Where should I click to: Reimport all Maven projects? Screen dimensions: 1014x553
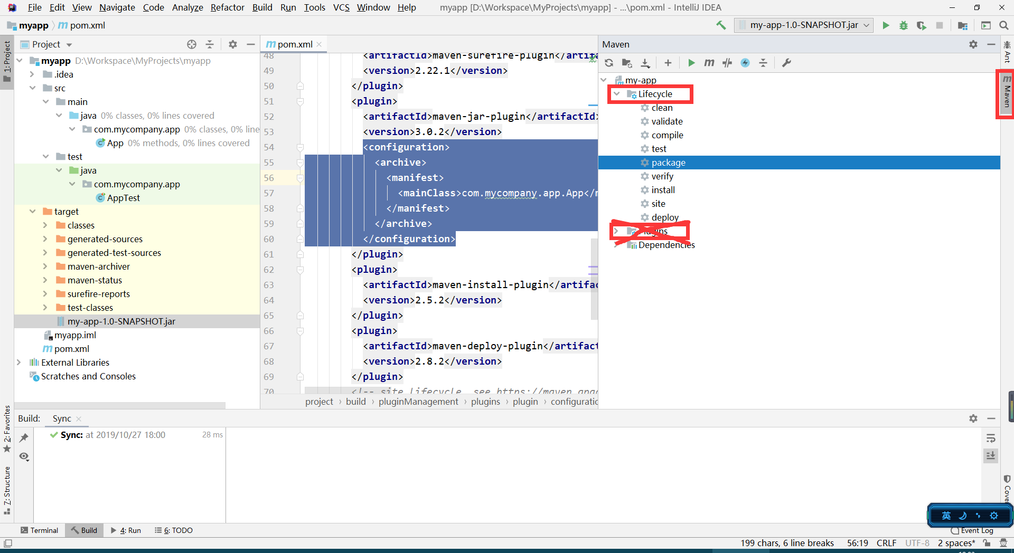coord(609,63)
